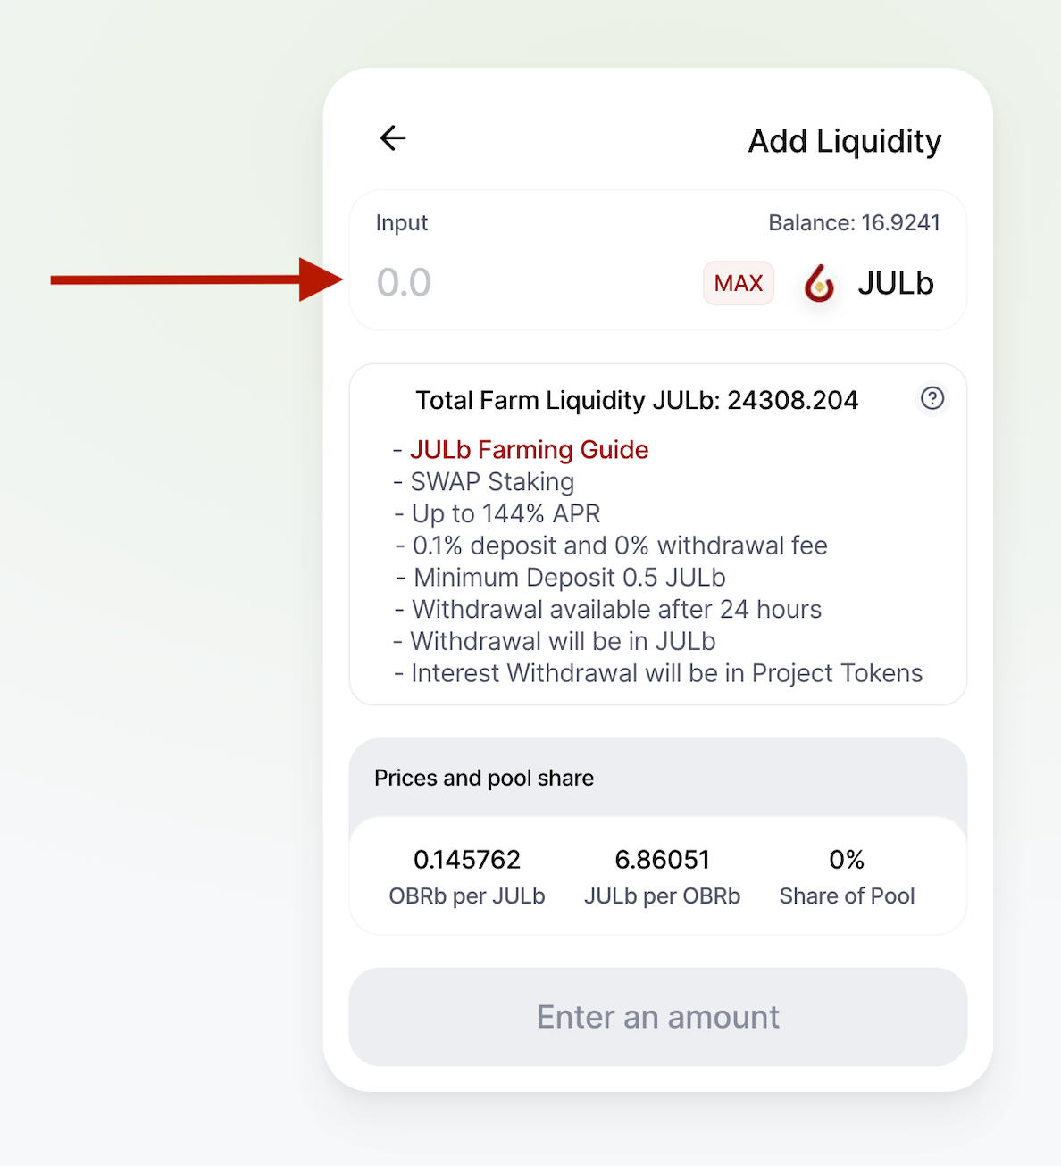Click the 6.86051 JULb per OBRb value
The image size is (1061, 1166).
pos(662,860)
